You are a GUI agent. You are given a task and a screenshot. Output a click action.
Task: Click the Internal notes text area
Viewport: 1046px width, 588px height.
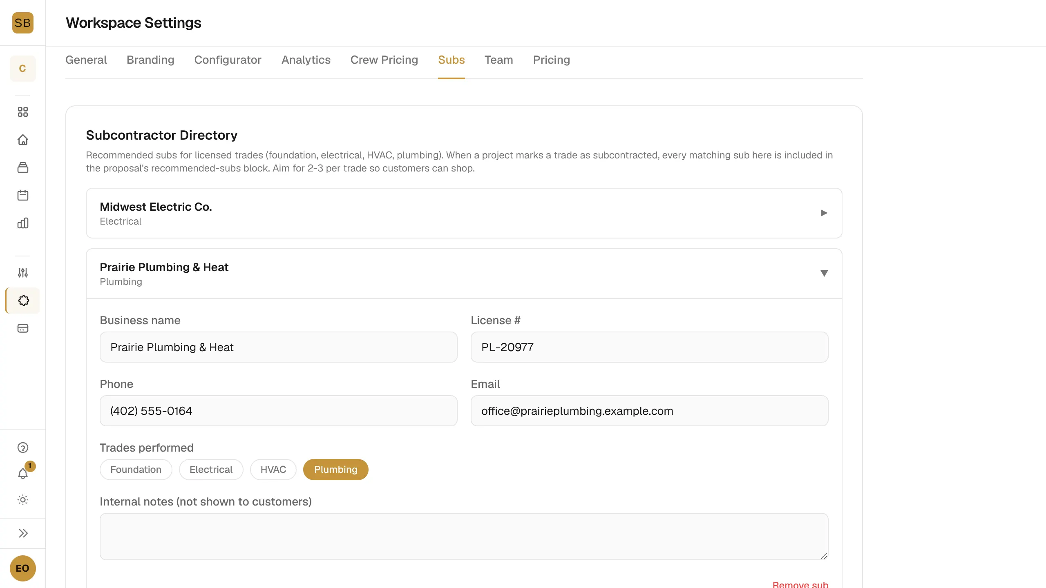[464, 537]
